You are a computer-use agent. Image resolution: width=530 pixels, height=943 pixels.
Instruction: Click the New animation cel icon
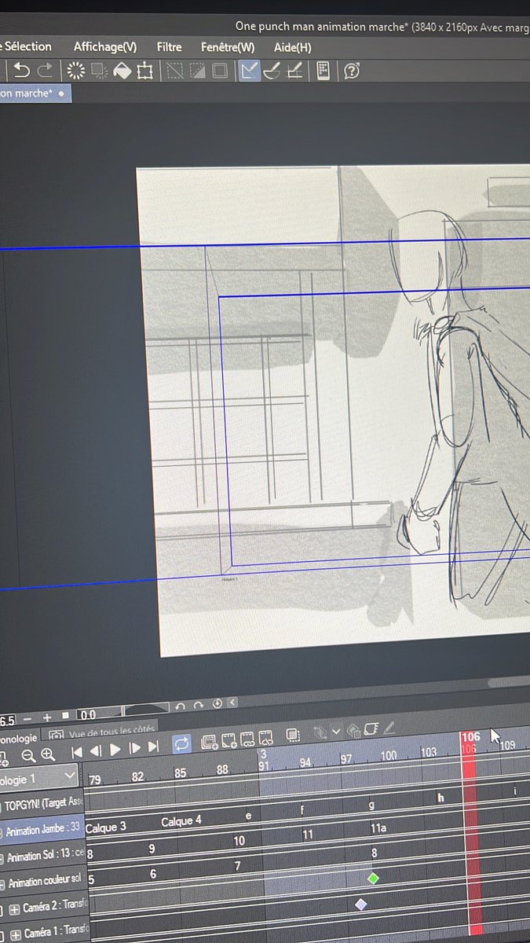click(x=228, y=740)
